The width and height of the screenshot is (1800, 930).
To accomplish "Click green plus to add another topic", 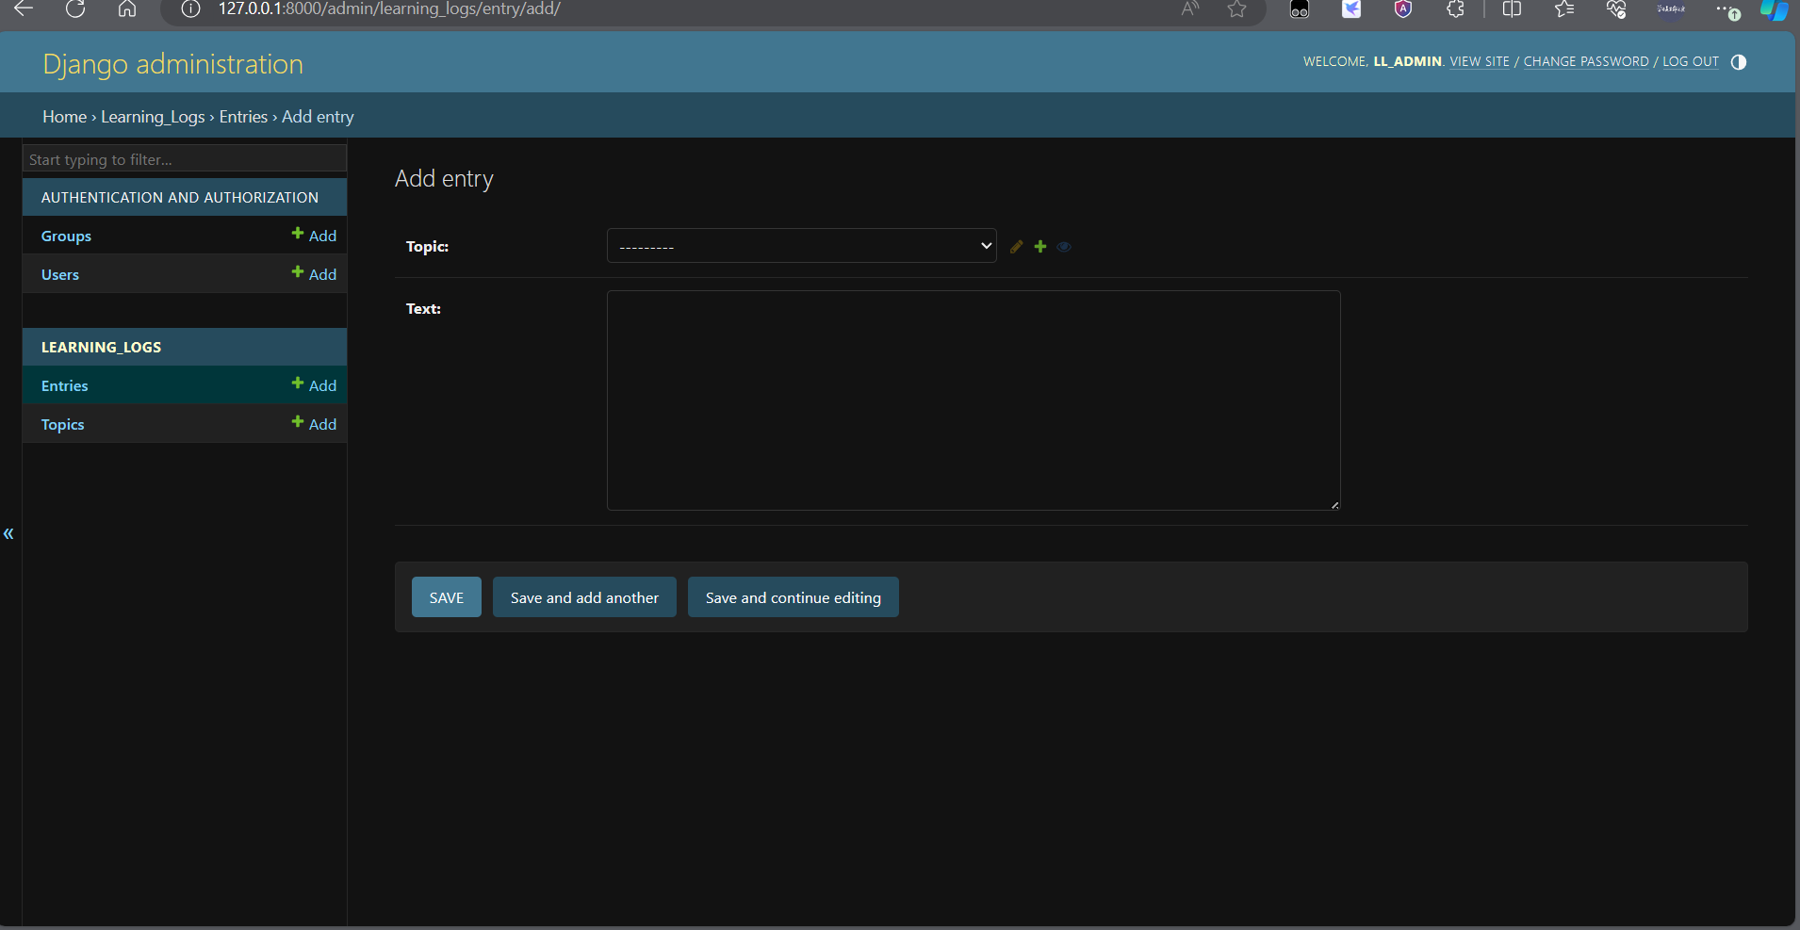I will click(1040, 246).
